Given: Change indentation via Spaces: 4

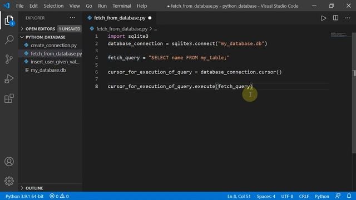Looking at the screenshot, I should click(266, 196).
